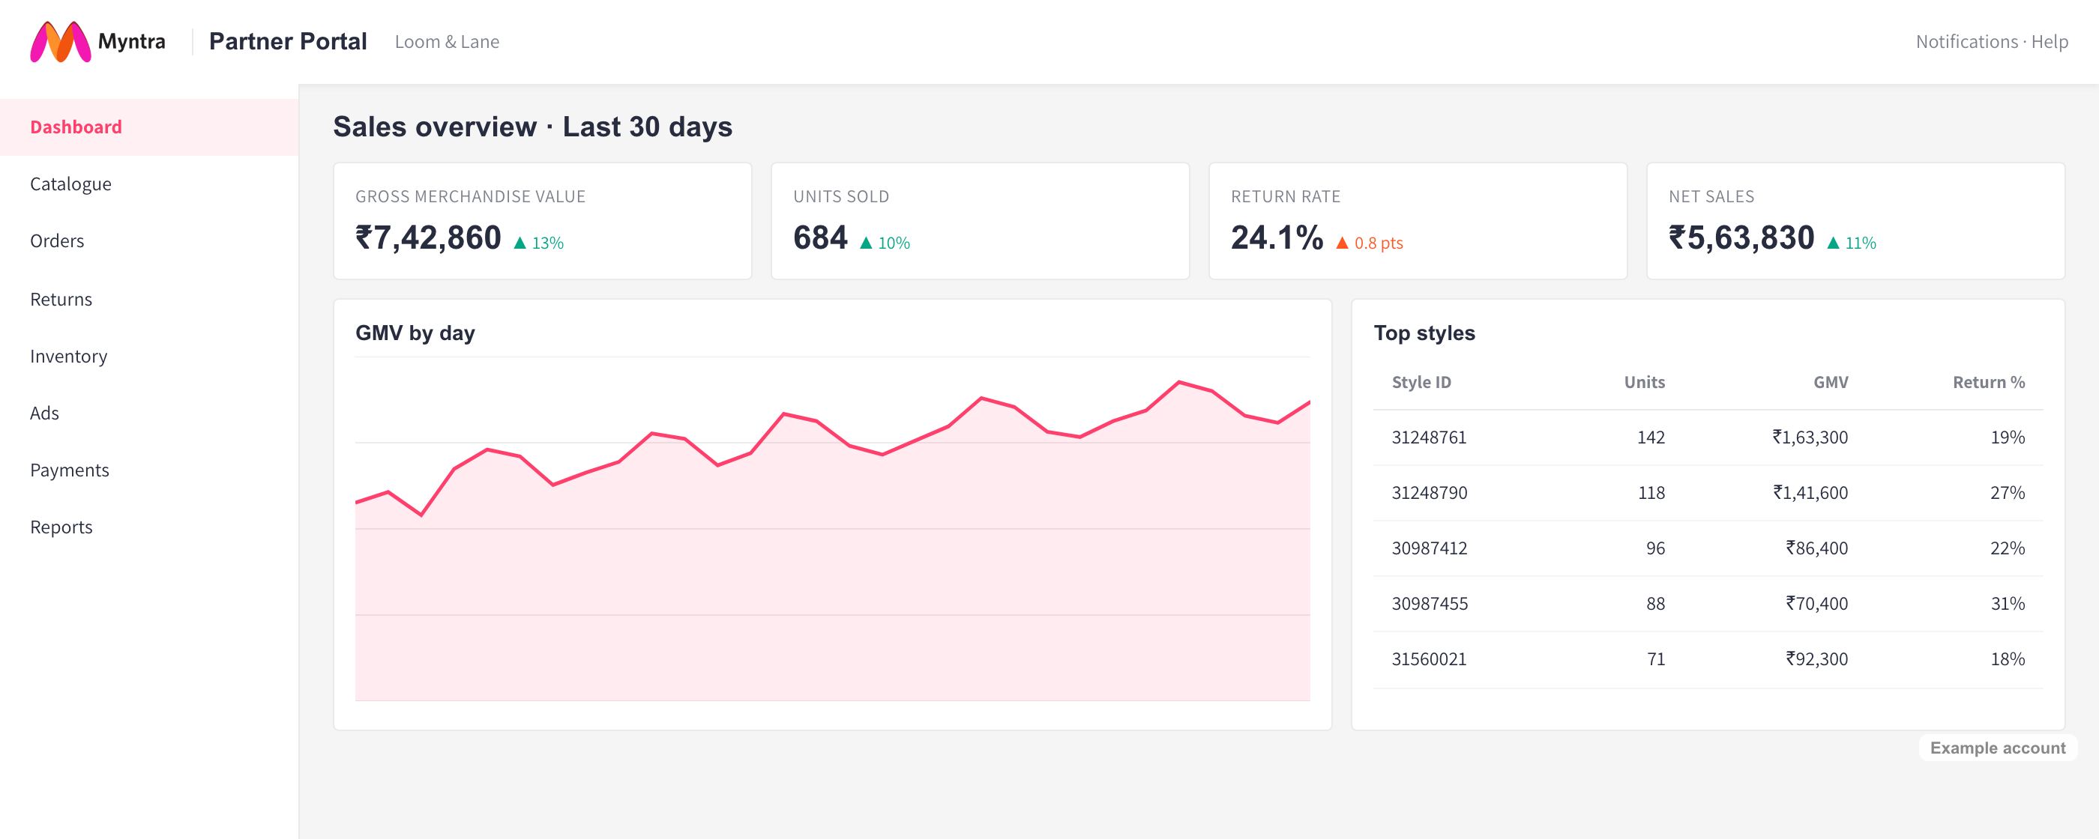Select style ID 31560021
Viewport: 2099px width, 839px height.
coord(1430,659)
